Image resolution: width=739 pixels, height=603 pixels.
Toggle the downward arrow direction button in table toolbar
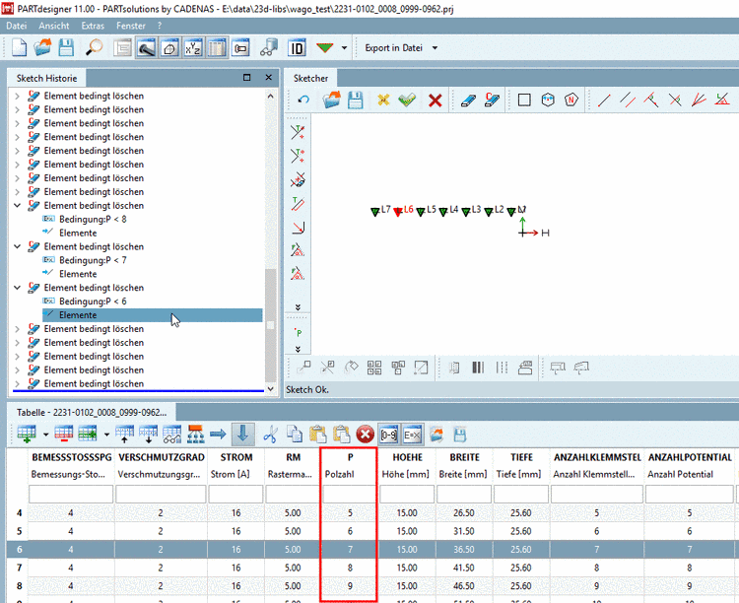(241, 434)
